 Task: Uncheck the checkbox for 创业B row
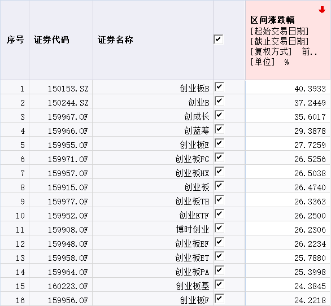(219, 101)
